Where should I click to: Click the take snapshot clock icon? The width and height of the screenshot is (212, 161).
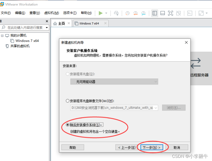(127, 13)
